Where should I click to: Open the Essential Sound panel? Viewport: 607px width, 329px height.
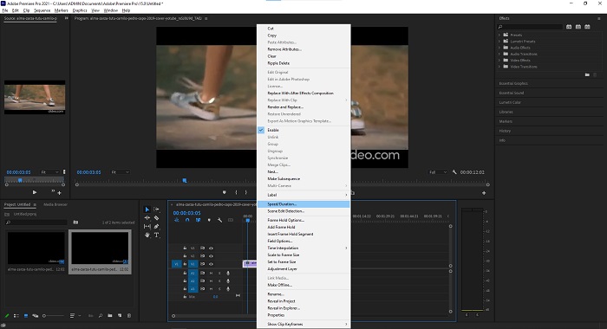(x=512, y=94)
